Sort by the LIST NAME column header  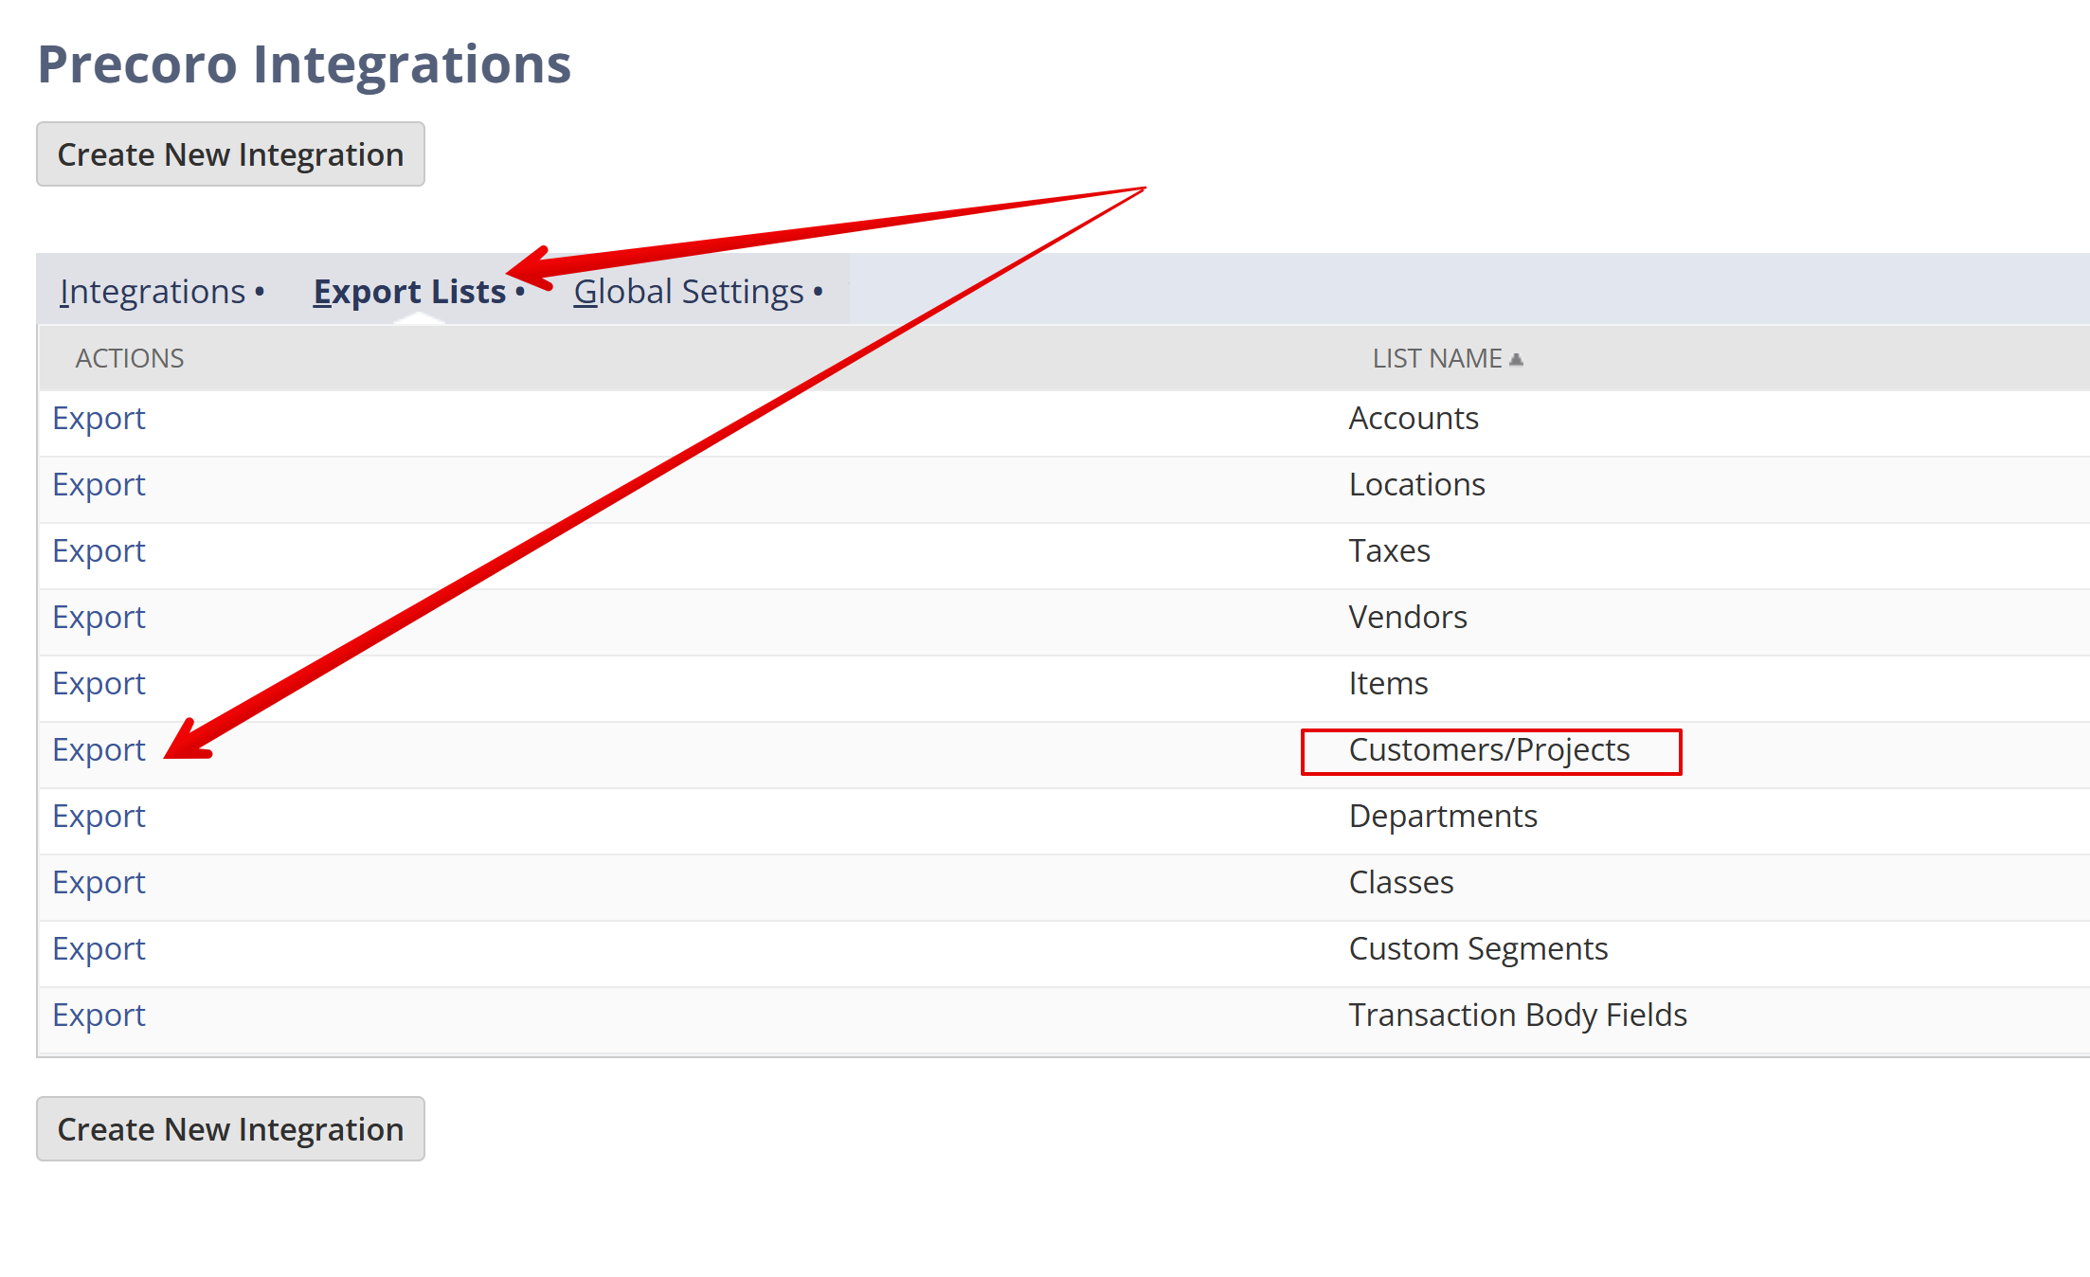(1437, 359)
